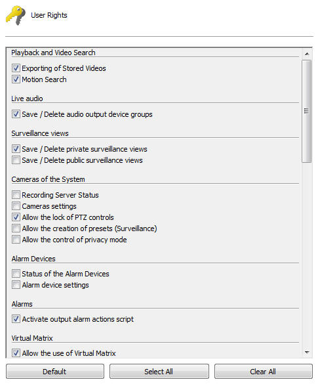
Task: Enable Status of the Alarm Devices
Action: [16, 273]
